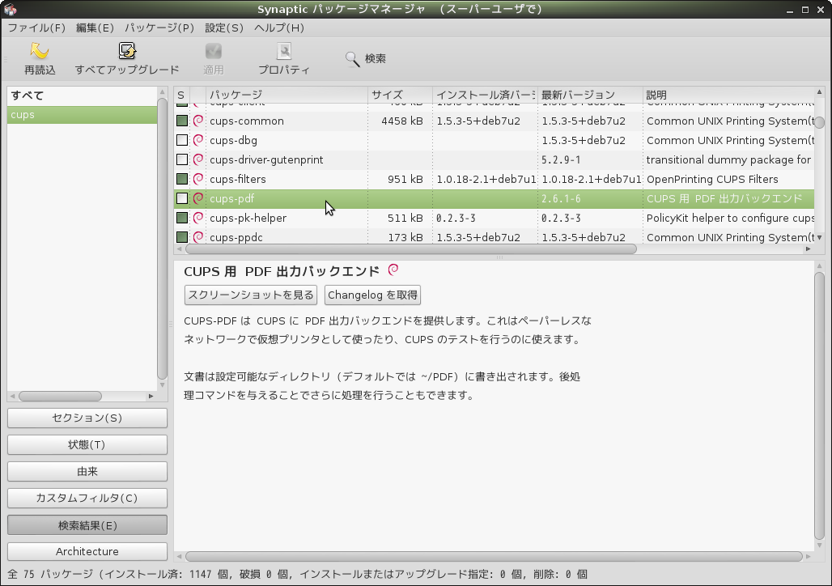Click the Debian swirl icon of cups-filters
Image resolution: width=832 pixels, height=586 pixels.
click(198, 179)
